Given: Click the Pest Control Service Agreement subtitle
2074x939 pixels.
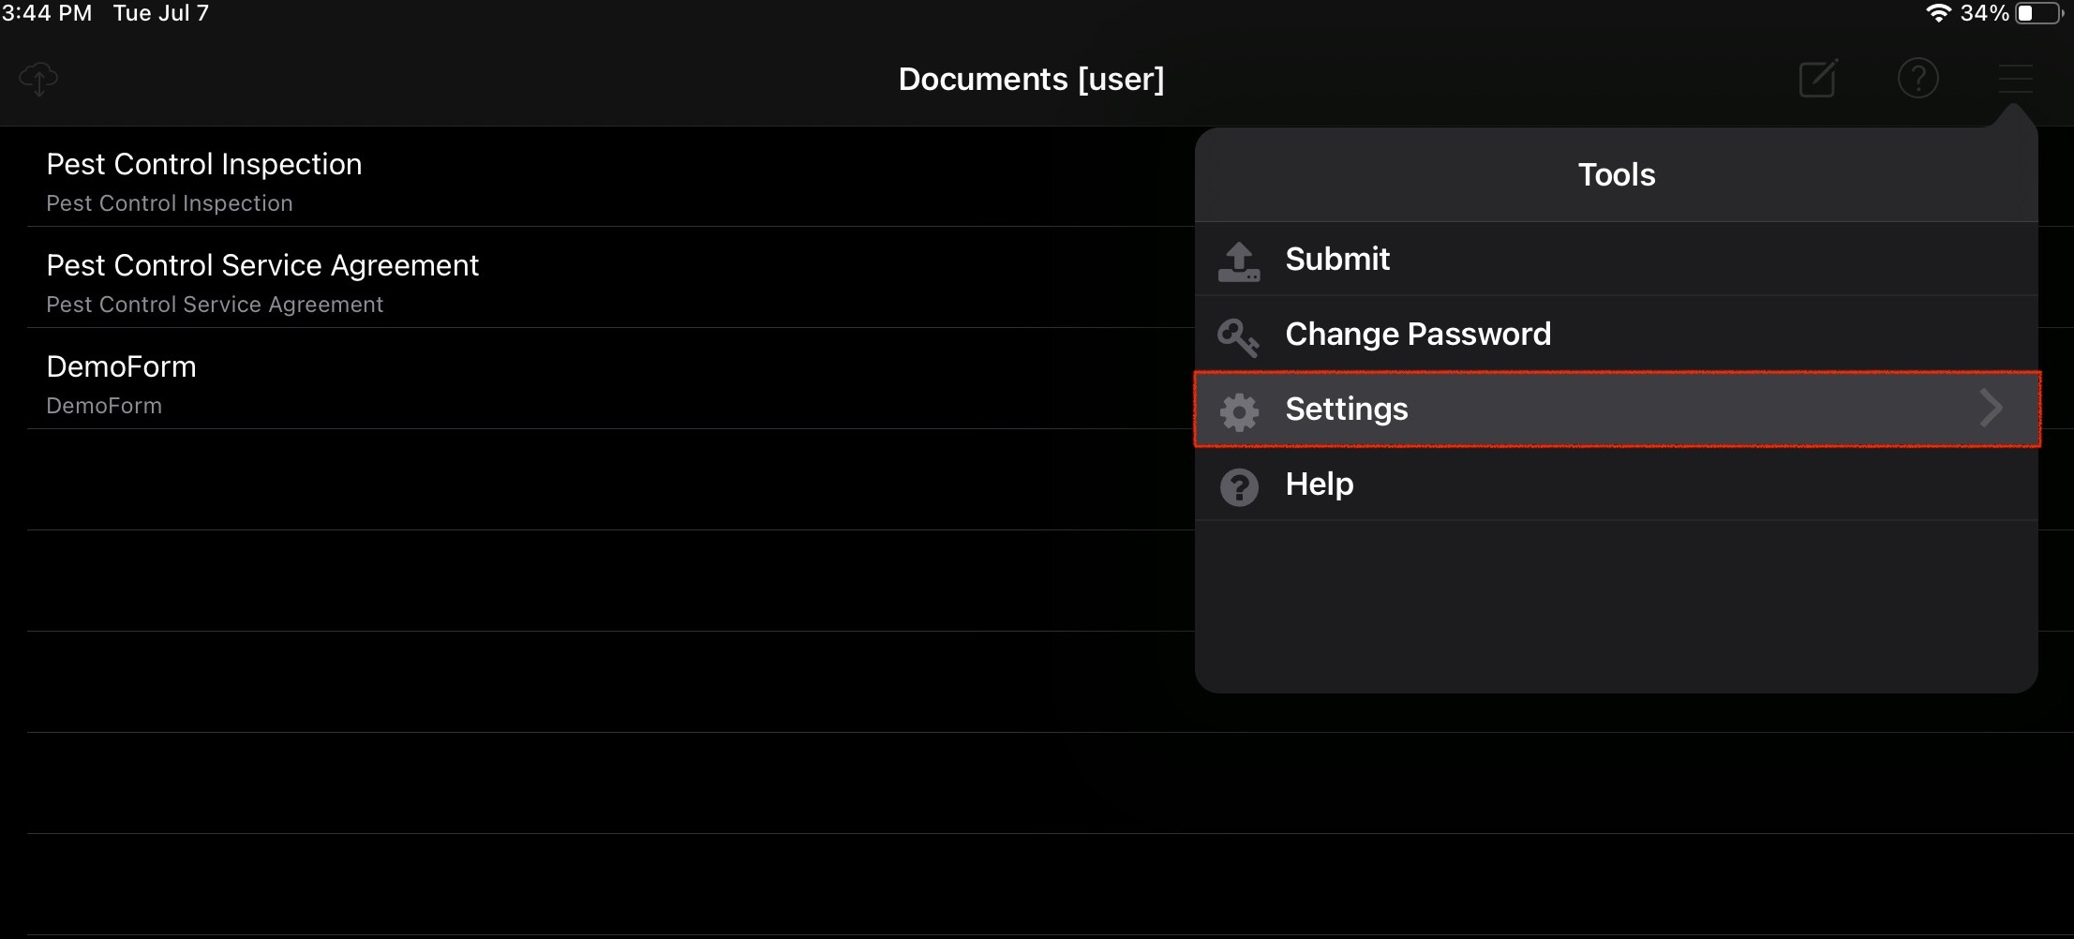Looking at the screenshot, I should click(215, 305).
